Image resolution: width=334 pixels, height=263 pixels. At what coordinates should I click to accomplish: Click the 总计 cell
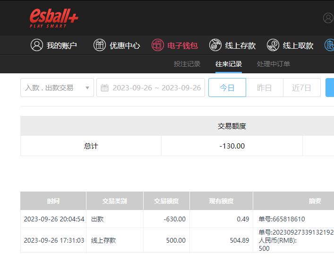click(x=91, y=146)
